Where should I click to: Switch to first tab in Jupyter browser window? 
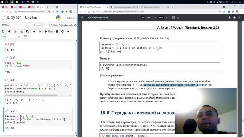point(5,7)
